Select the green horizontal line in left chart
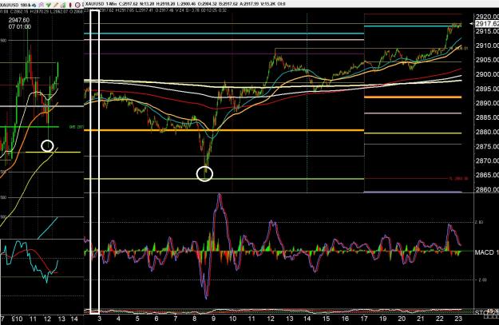499x325 pixels. (30, 127)
